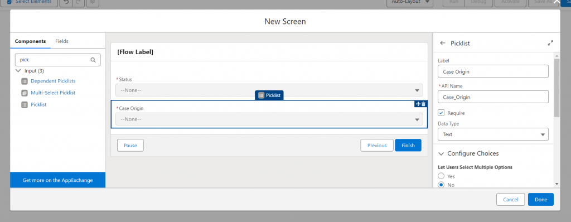Click the Dependent Picklists link

pos(53,81)
